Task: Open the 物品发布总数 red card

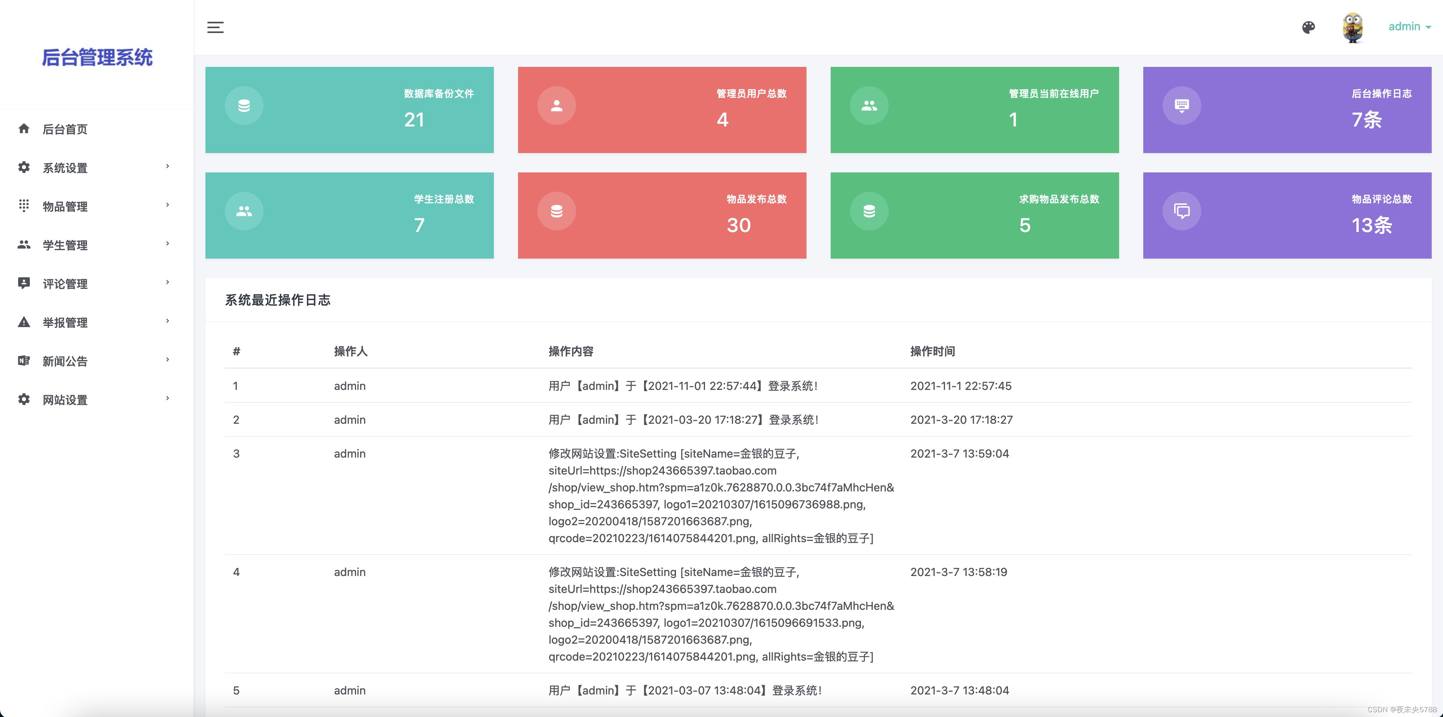Action: 661,215
